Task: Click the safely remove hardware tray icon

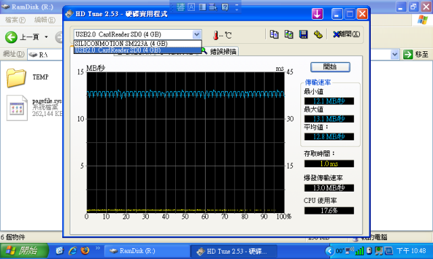Action: coord(369,251)
